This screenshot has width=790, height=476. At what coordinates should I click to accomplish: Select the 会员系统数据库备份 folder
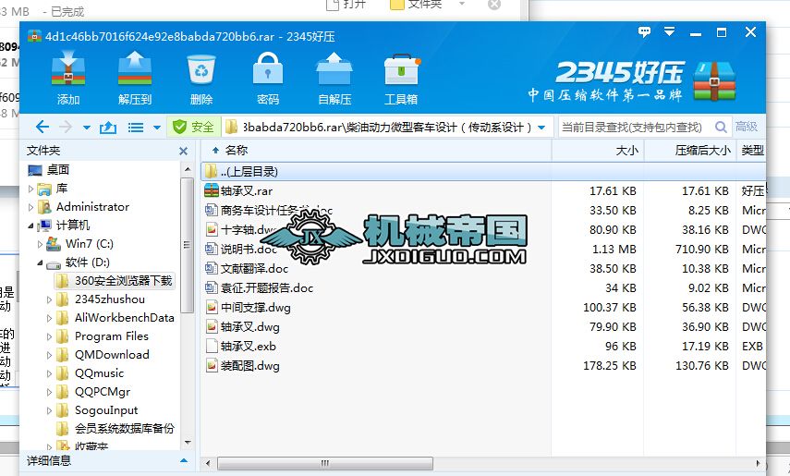click(x=125, y=429)
